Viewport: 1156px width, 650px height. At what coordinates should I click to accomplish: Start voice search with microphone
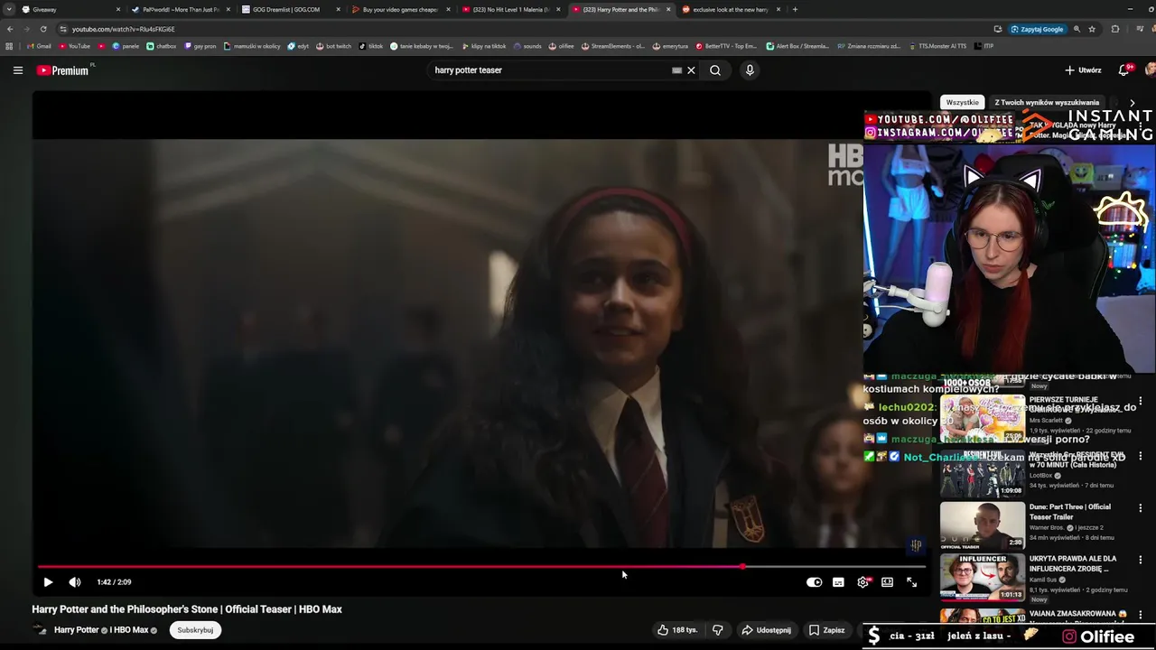click(x=750, y=70)
